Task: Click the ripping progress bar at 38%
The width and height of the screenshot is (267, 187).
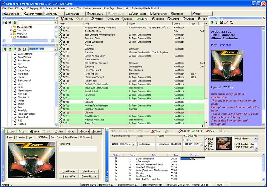Action: pos(192,159)
